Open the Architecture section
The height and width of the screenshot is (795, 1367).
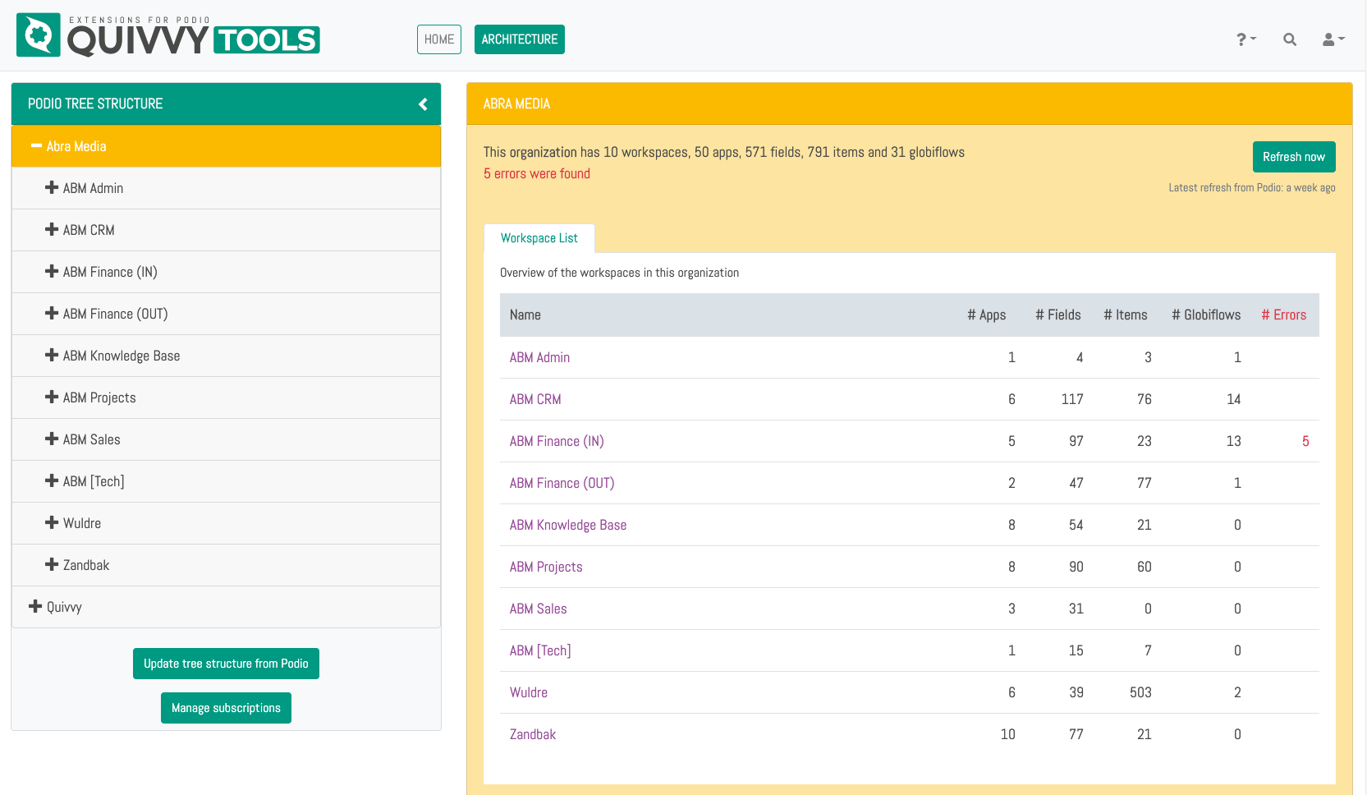(x=519, y=39)
